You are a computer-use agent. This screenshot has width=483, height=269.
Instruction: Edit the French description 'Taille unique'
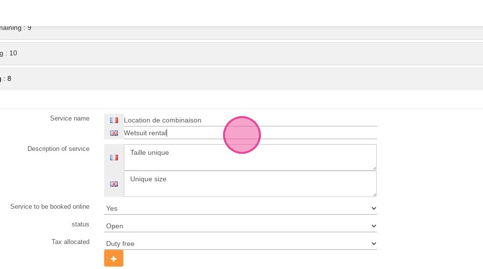250,157
